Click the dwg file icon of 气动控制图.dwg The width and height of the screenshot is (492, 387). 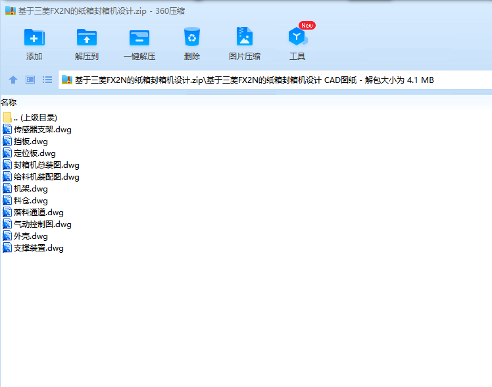point(7,224)
